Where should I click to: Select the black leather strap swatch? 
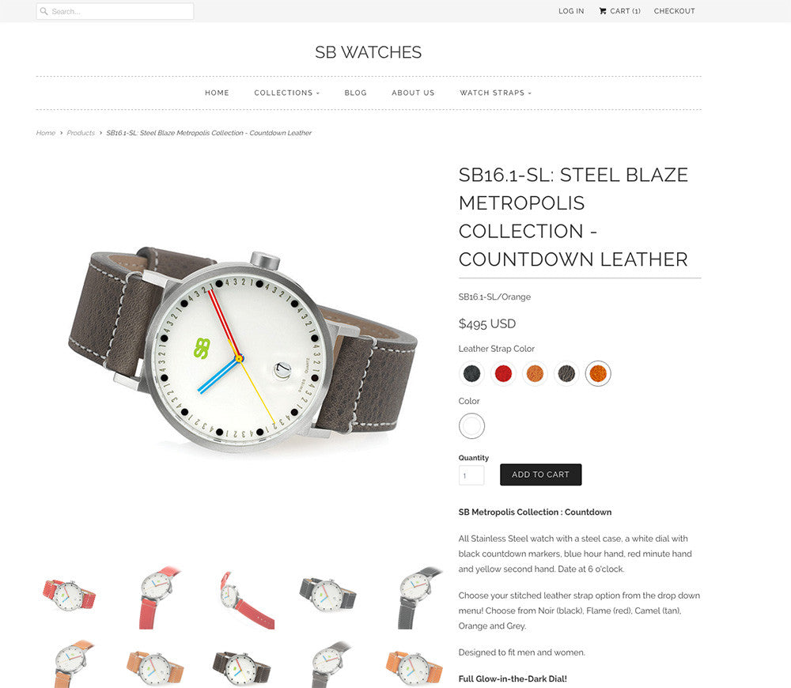pos(471,374)
